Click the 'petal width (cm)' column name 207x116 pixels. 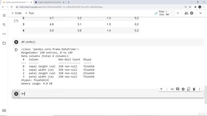(41, 77)
